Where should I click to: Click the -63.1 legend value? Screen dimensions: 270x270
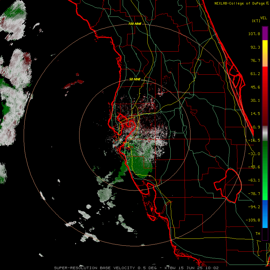pos(254,180)
